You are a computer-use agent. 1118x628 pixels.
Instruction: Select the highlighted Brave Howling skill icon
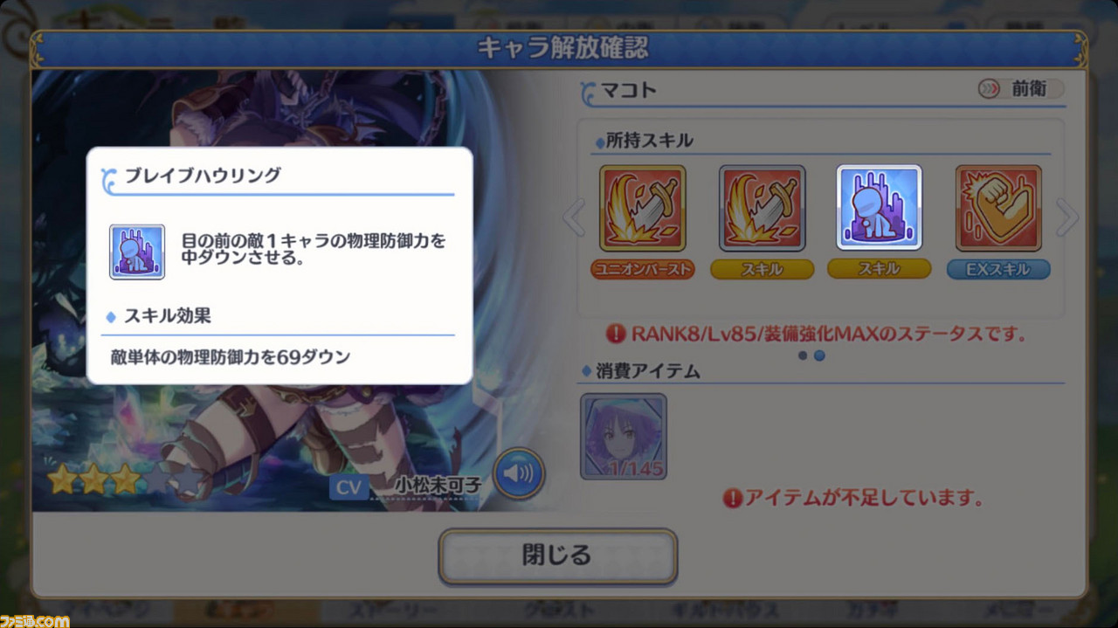[880, 208]
